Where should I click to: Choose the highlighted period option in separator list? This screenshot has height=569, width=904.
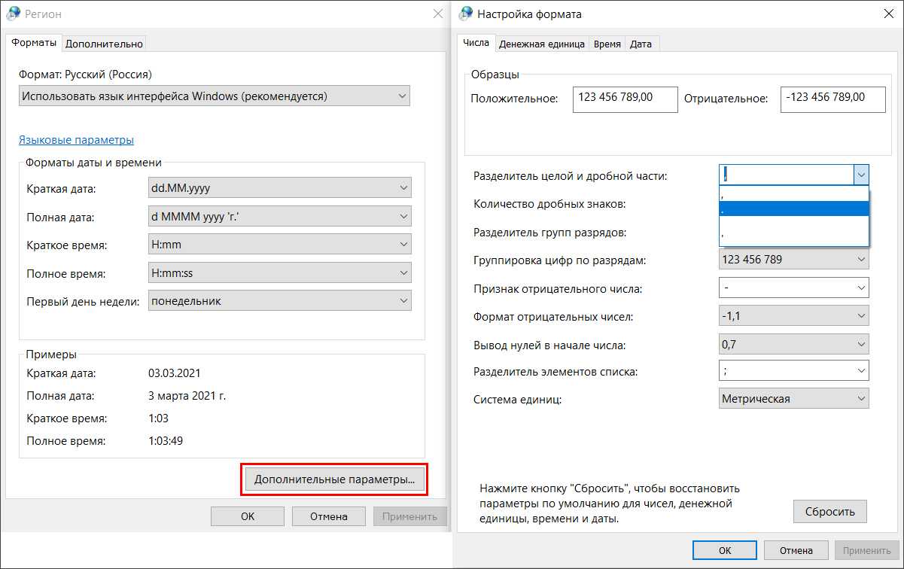793,210
